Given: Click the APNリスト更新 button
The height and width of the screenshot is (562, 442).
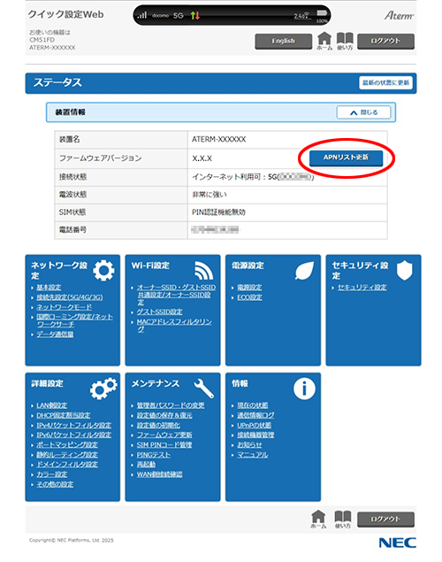Looking at the screenshot, I should 346,158.
